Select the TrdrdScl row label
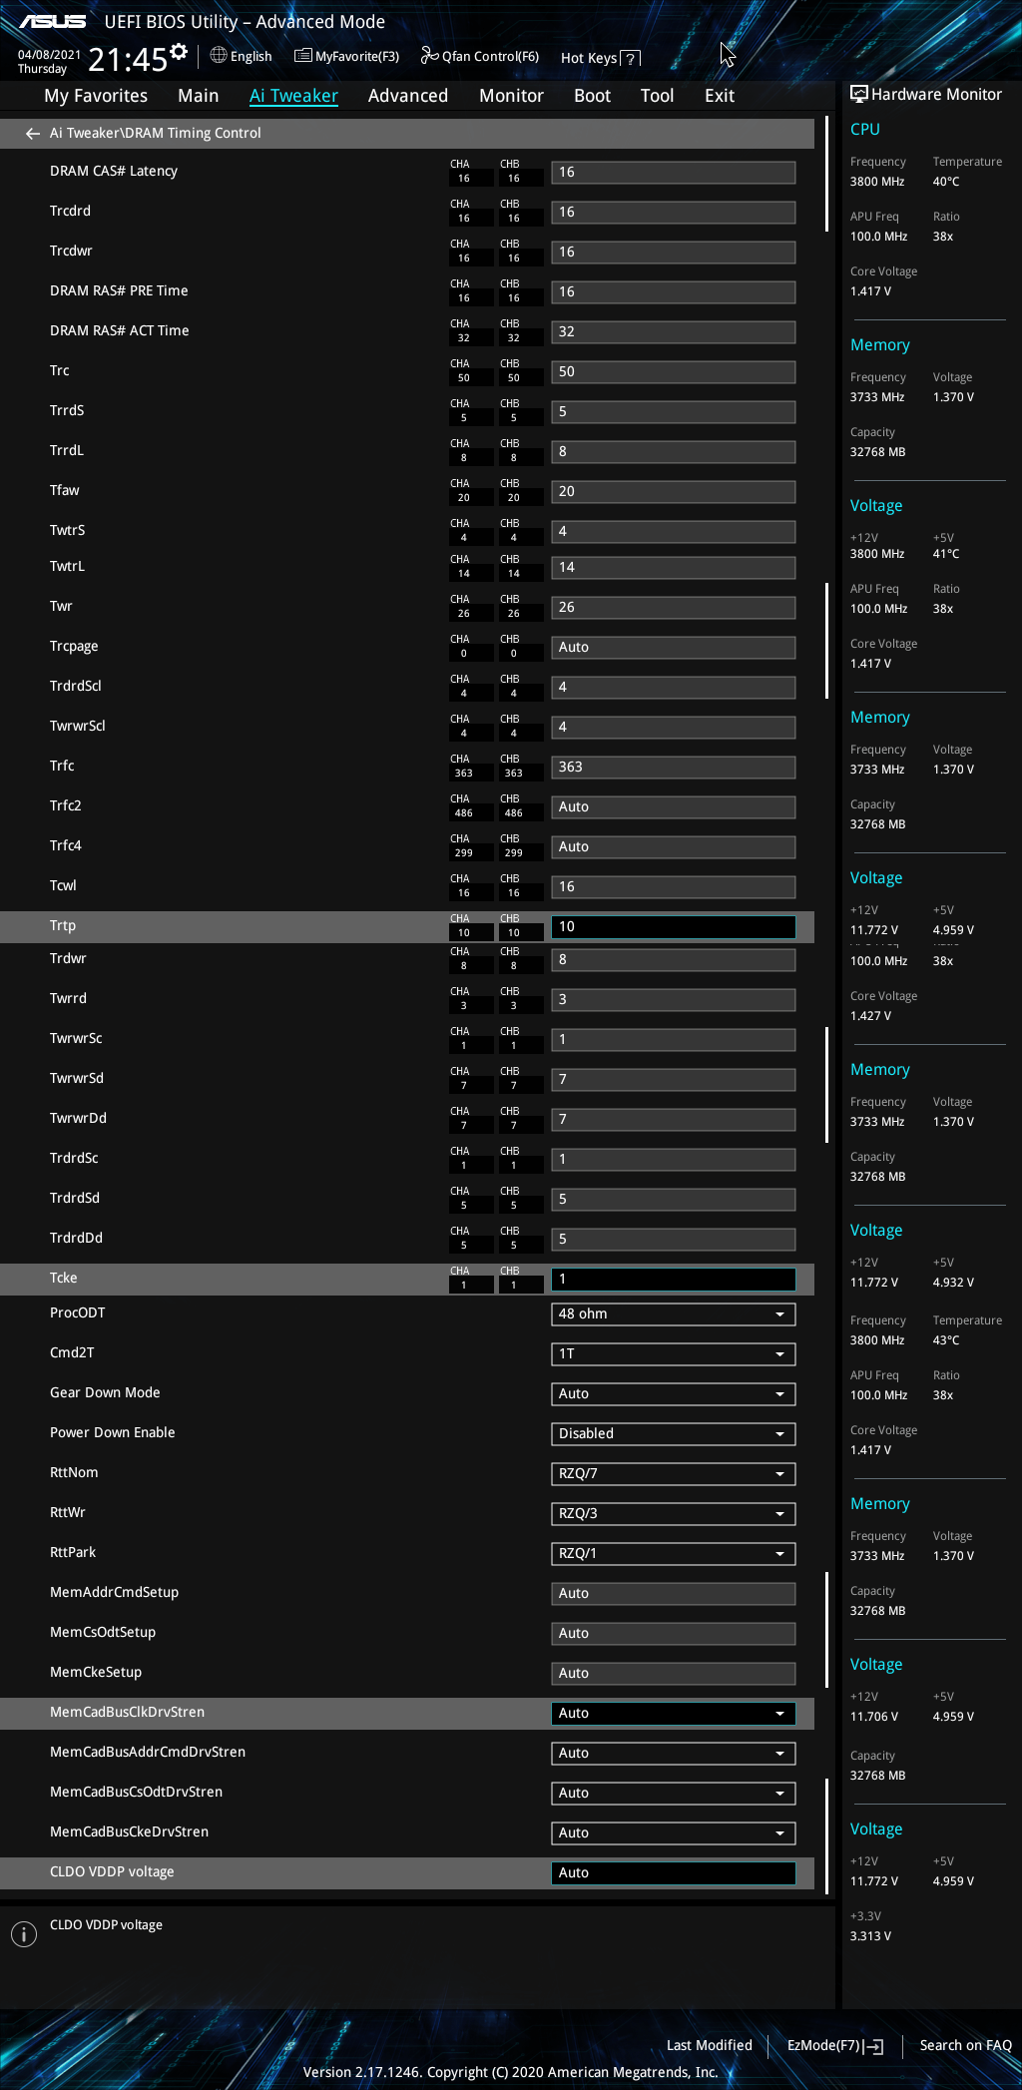 tap(76, 686)
